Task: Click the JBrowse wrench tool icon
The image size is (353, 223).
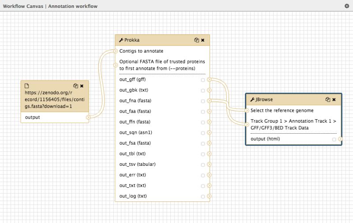Action: (252, 99)
